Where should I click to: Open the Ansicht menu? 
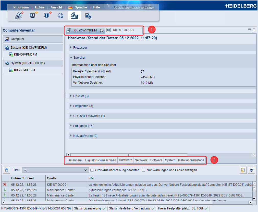[x=56, y=7]
